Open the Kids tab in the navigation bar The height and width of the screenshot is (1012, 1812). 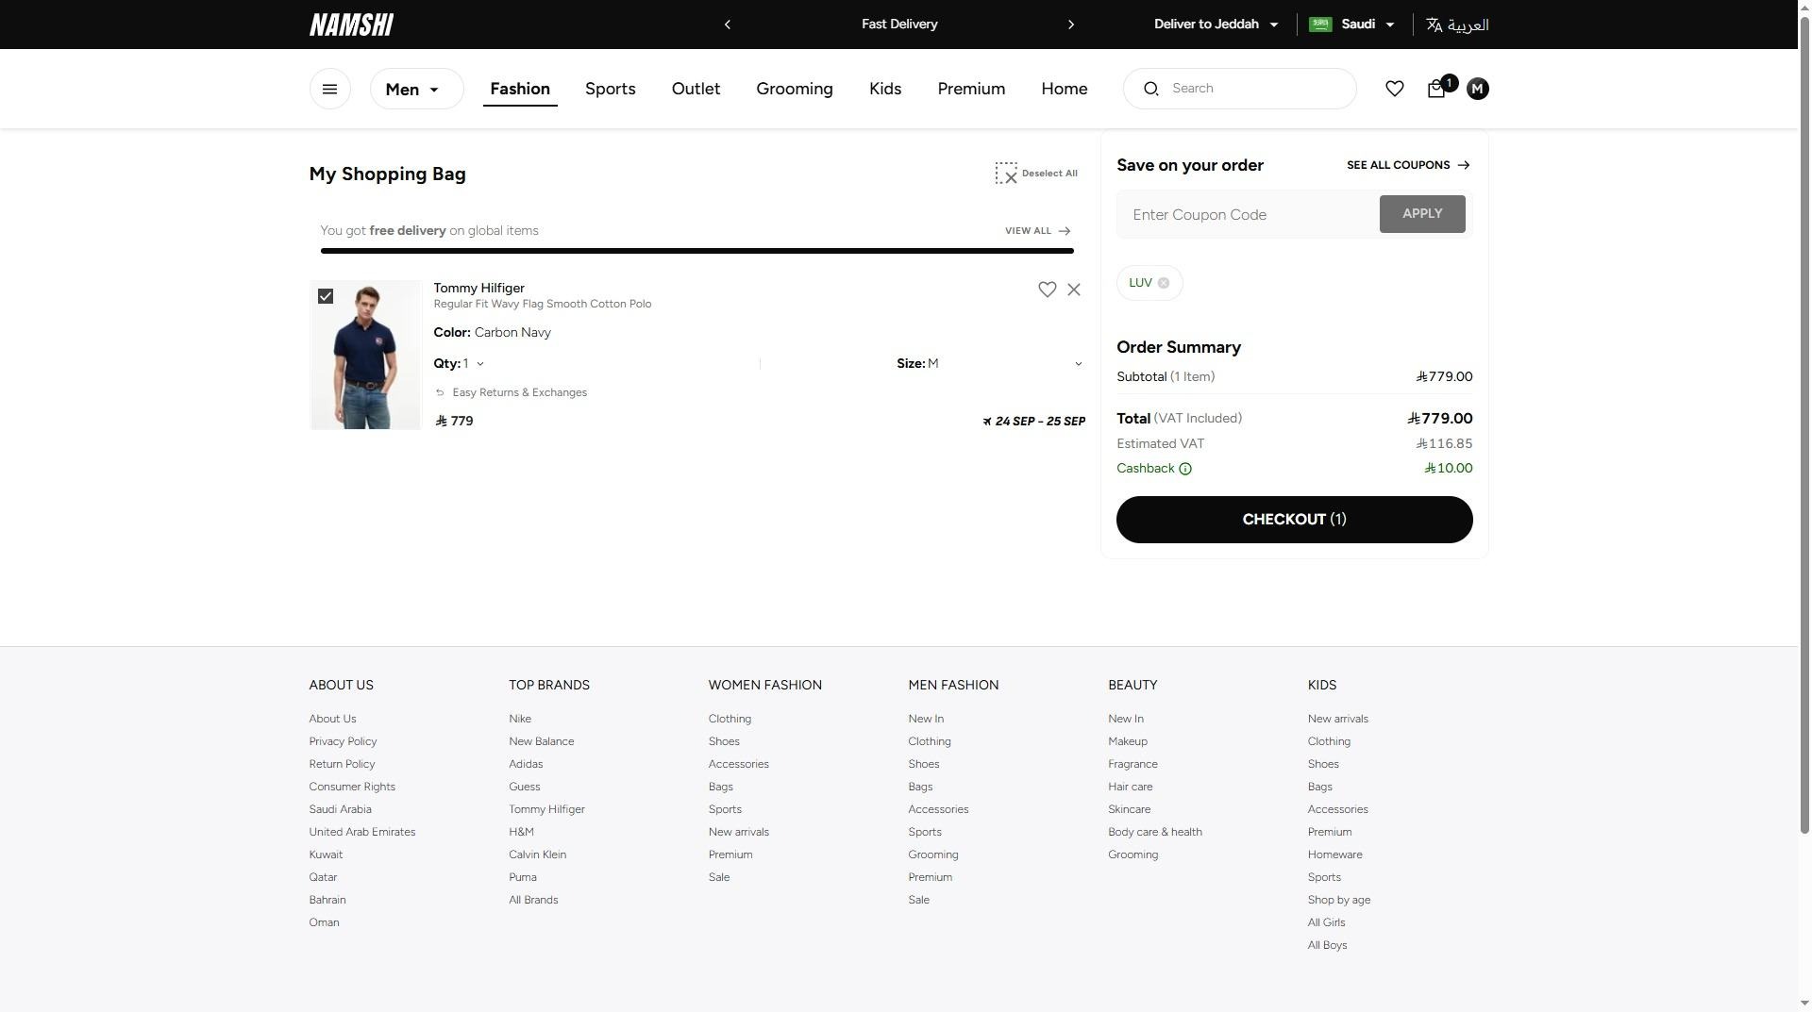pyautogui.click(x=885, y=89)
